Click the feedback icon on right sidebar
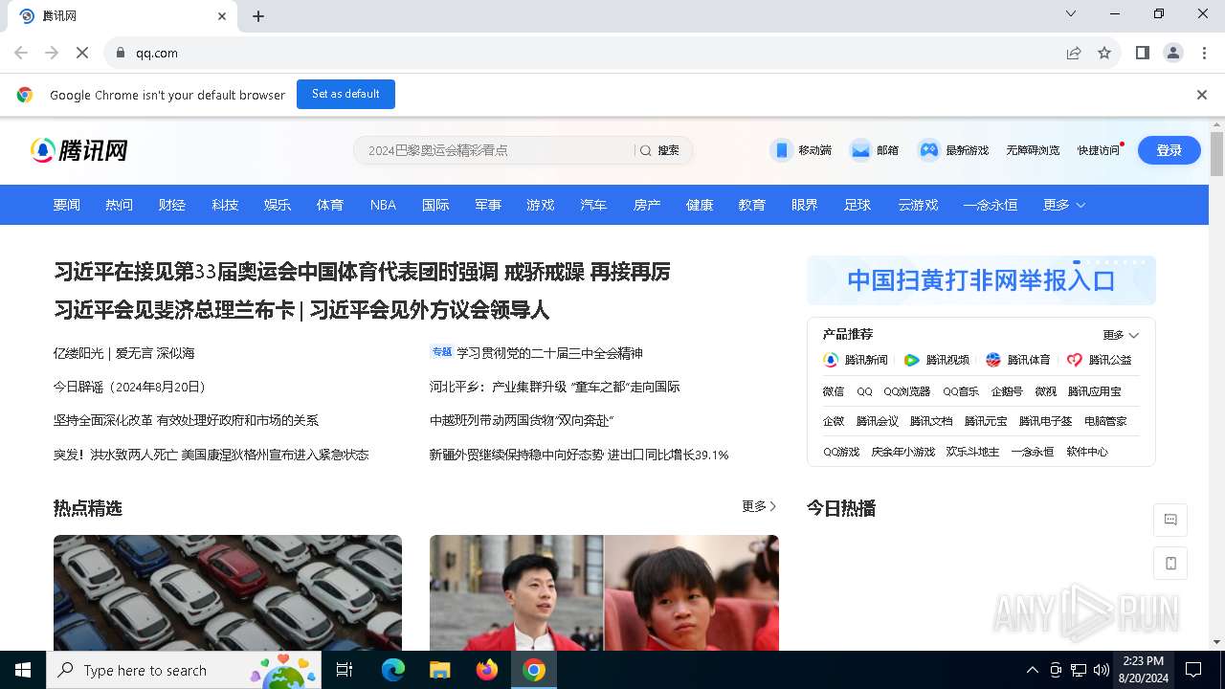This screenshot has width=1225, height=689. [1170, 520]
